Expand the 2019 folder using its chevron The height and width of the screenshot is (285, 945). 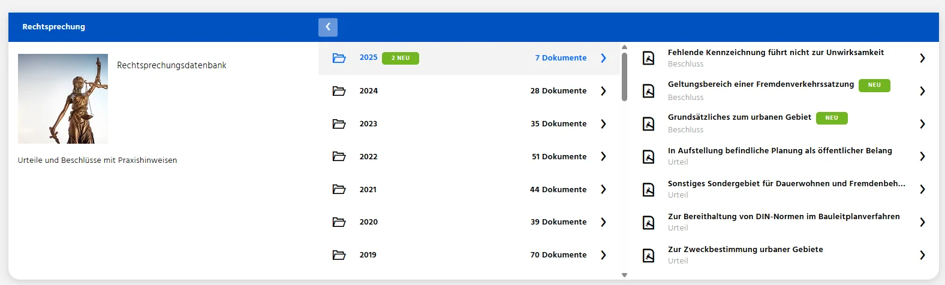603,255
